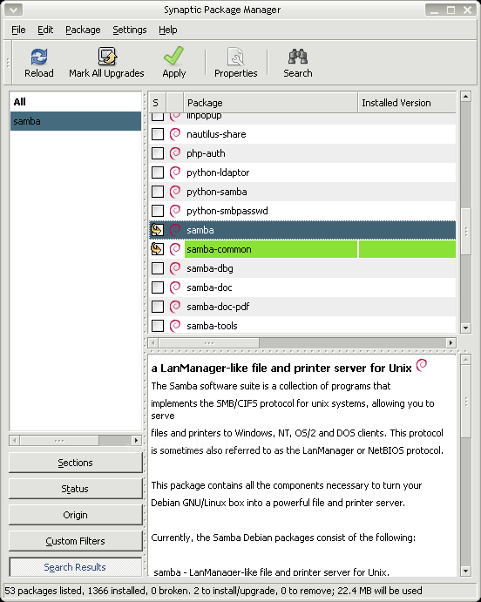Select All in the filter list

[x=75, y=102]
